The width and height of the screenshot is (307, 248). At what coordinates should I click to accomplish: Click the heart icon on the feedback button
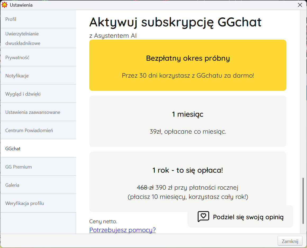click(x=203, y=217)
